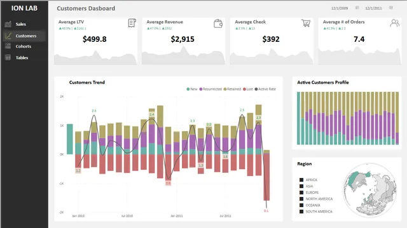Screen dimensions: 407x228
Task: Click the standalone teal bar at chart start
Action: click(70, 139)
